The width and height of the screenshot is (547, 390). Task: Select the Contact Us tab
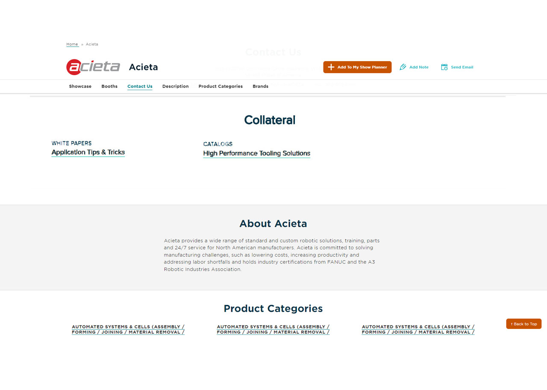point(140,86)
